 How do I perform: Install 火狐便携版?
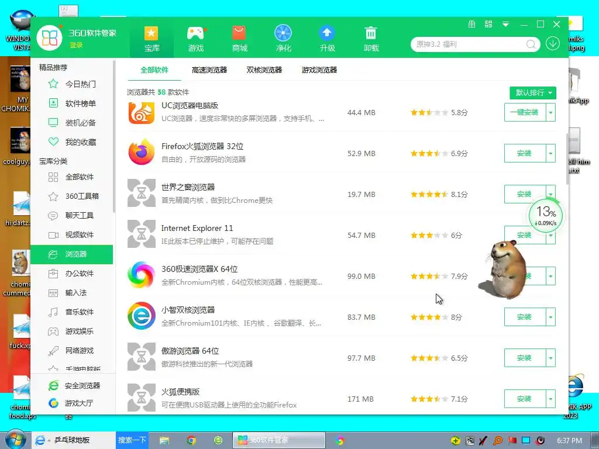525,399
